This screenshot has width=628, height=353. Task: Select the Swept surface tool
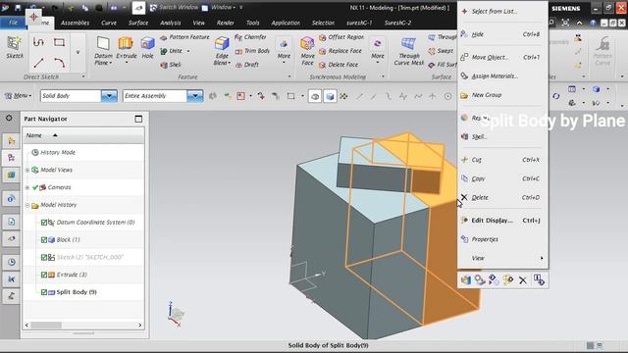(441, 51)
